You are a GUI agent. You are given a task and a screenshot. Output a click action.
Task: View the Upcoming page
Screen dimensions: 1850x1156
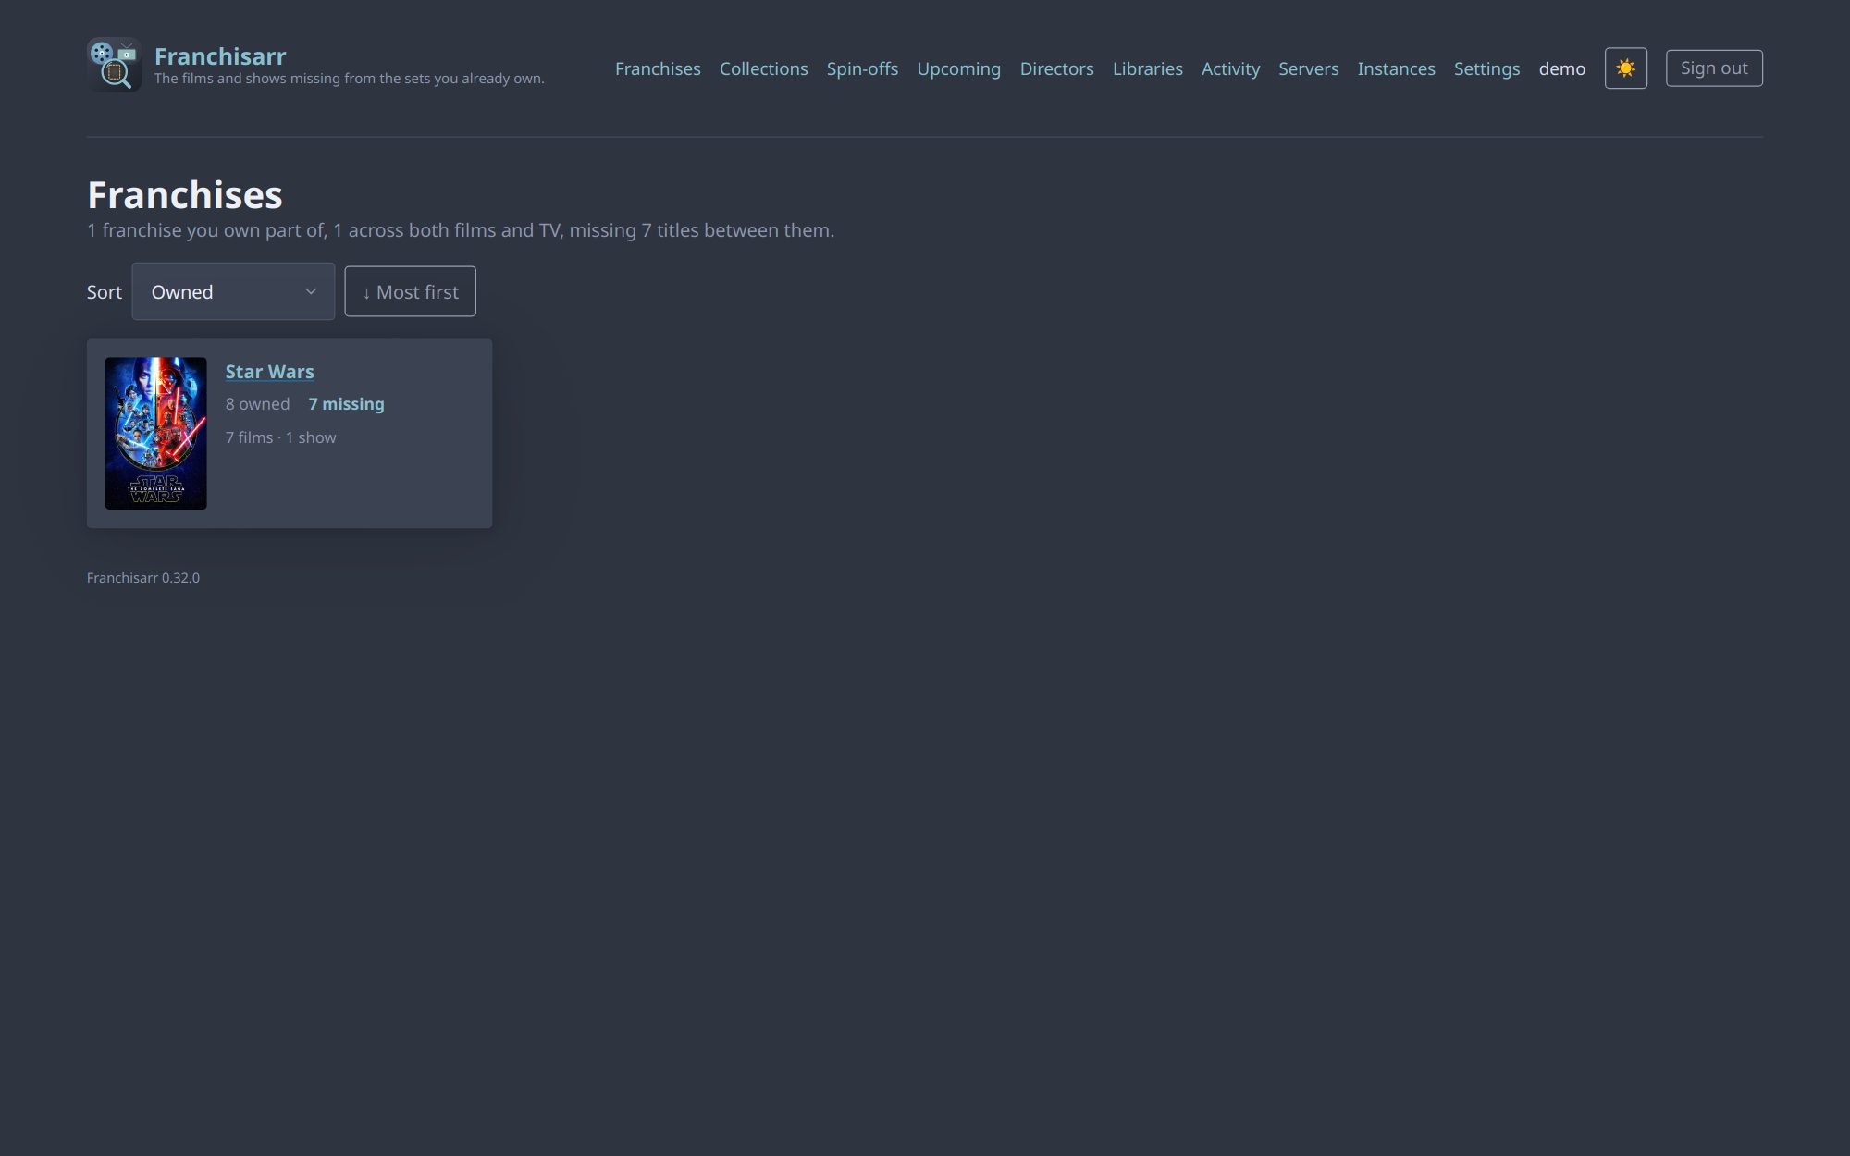(958, 68)
